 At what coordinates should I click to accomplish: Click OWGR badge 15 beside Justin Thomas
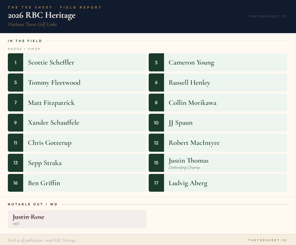156,163
